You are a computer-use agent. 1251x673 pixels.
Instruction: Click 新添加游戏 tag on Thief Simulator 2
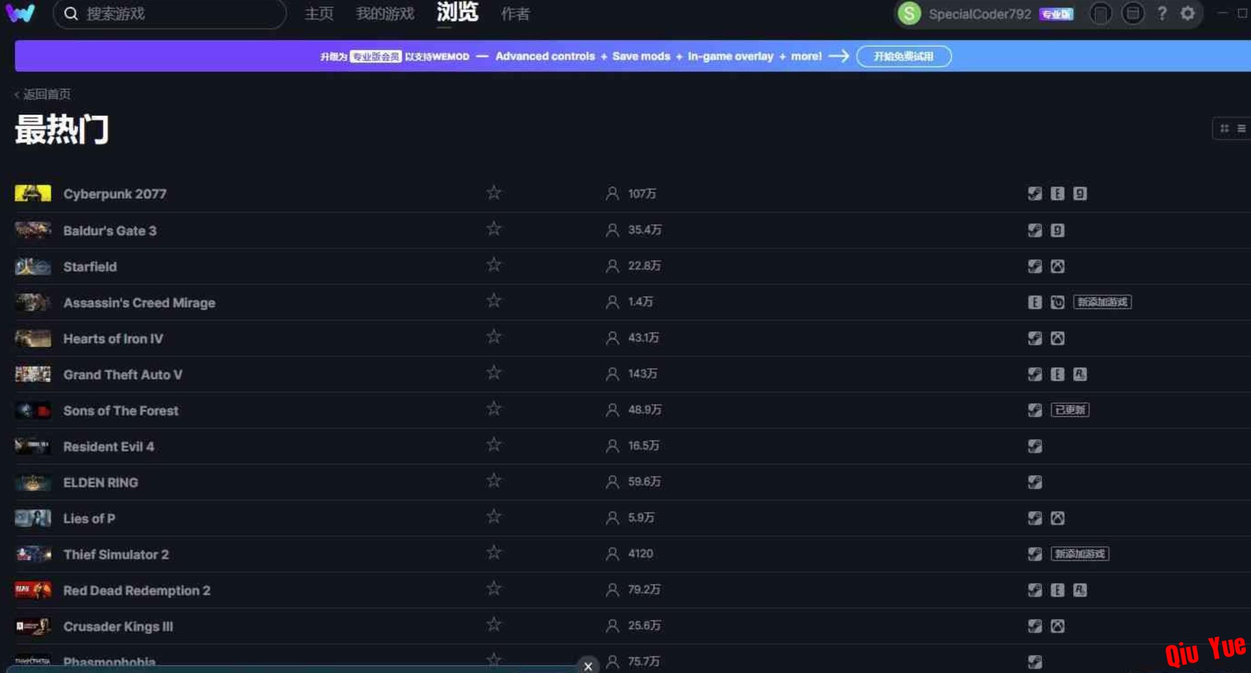[x=1080, y=554]
